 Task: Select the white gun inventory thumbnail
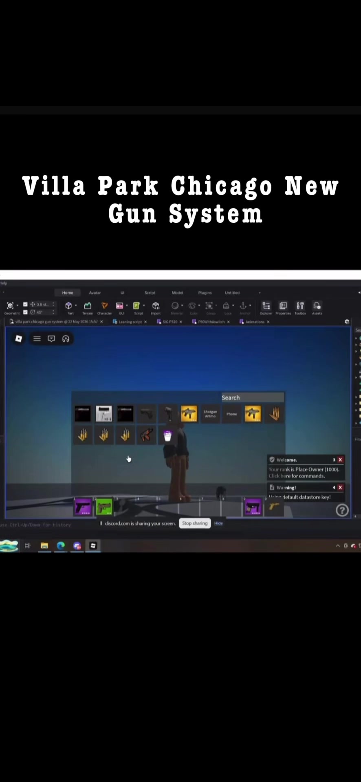pyautogui.click(x=104, y=414)
